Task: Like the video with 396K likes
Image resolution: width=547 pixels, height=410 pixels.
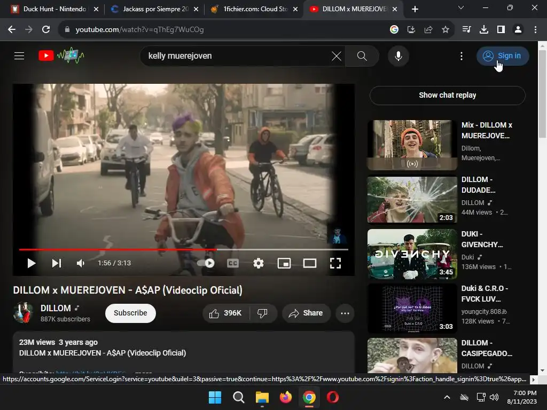Action: coord(226,313)
